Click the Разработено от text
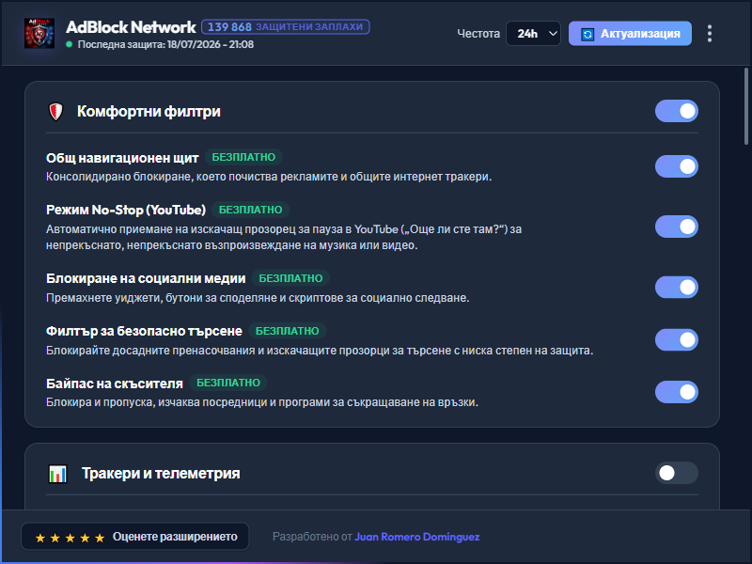Viewport: 752px width, 564px height. coord(312,537)
